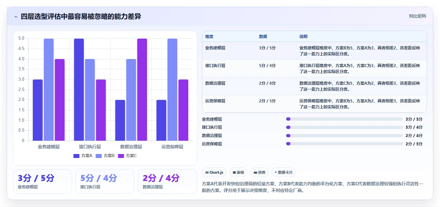The height and width of the screenshot is (207, 440).
Task: Select the 方案C bar for 业务建模层
Action: 60,100
